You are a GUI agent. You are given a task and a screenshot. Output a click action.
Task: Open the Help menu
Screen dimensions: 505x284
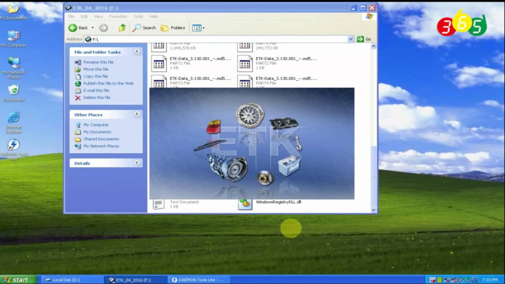pyautogui.click(x=153, y=17)
